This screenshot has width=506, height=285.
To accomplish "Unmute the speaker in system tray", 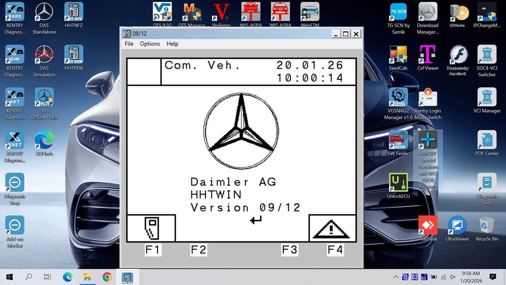I will pyautogui.click(x=453, y=277).
